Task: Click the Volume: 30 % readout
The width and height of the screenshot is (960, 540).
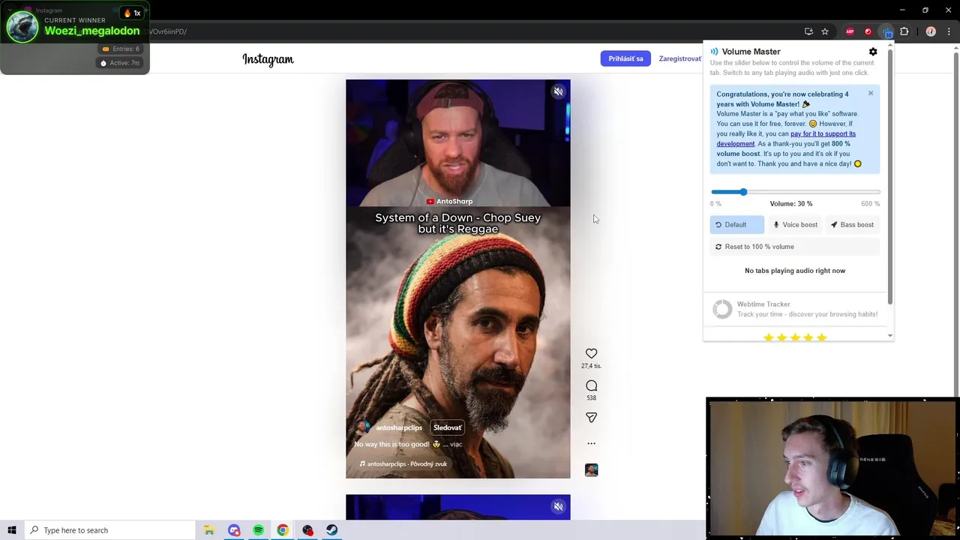Action: pyautogui.click(x=790, y=204)
